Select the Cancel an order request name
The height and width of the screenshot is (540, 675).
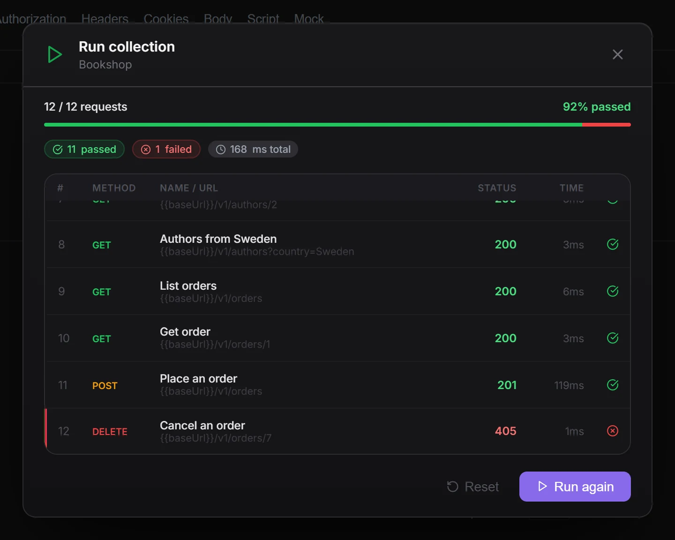click(x=202, y=426)
